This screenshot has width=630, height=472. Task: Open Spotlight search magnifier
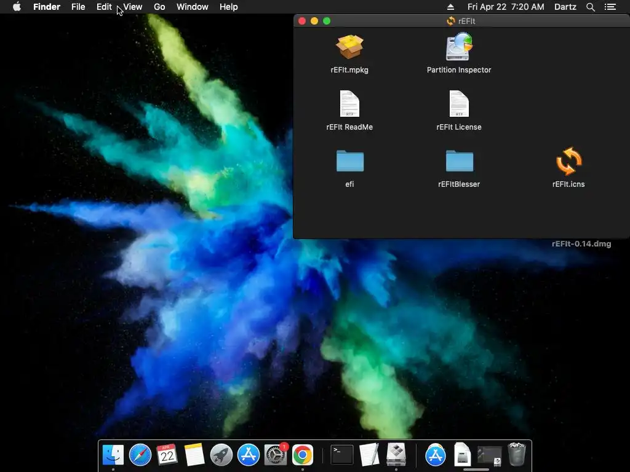(x=590, y=7)
